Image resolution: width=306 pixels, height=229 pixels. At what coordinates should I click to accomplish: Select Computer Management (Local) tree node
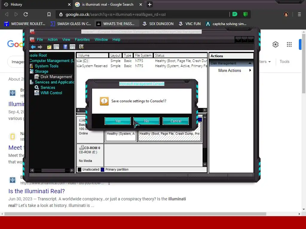(52, 61)
